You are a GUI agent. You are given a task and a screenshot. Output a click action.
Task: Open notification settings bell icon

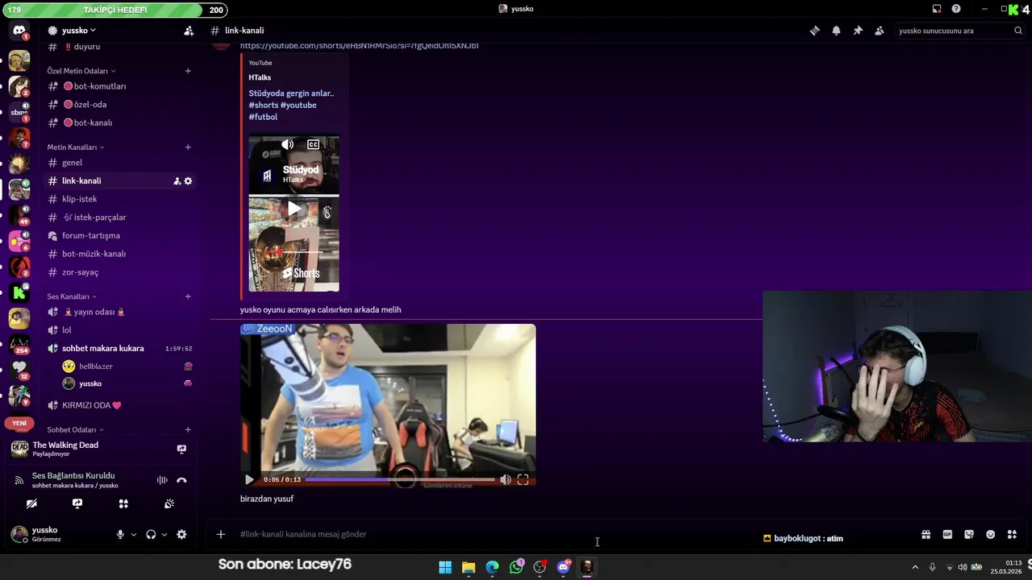click(x=836, y=31)
